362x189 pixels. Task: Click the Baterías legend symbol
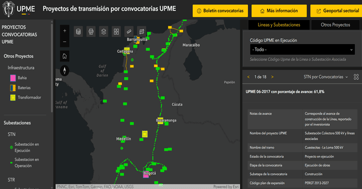click(x=13, y=88)
